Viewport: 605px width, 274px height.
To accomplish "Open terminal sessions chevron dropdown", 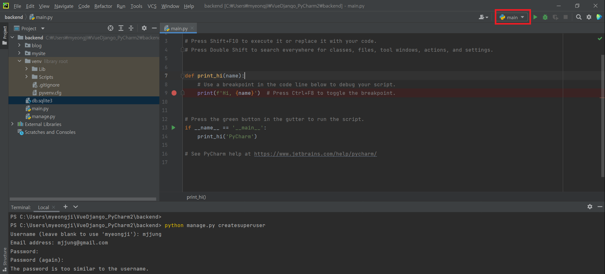I will (x=76, y=207).
